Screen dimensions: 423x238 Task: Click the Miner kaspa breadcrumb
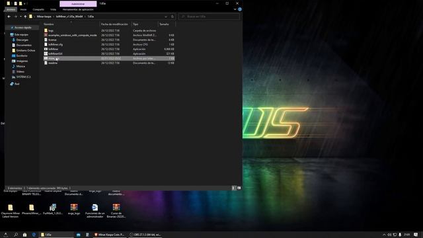point(44,17)
